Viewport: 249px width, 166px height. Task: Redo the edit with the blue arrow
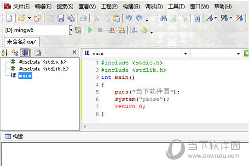[139, 18]
